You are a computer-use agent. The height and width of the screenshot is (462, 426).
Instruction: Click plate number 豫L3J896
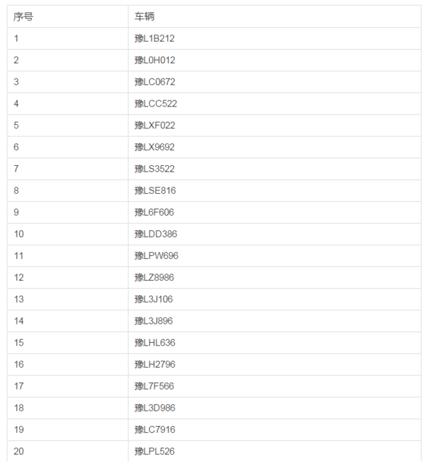153,321
